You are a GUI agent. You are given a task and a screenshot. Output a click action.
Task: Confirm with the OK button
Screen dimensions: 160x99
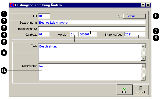pyautogui.click(x=125, y=90)
